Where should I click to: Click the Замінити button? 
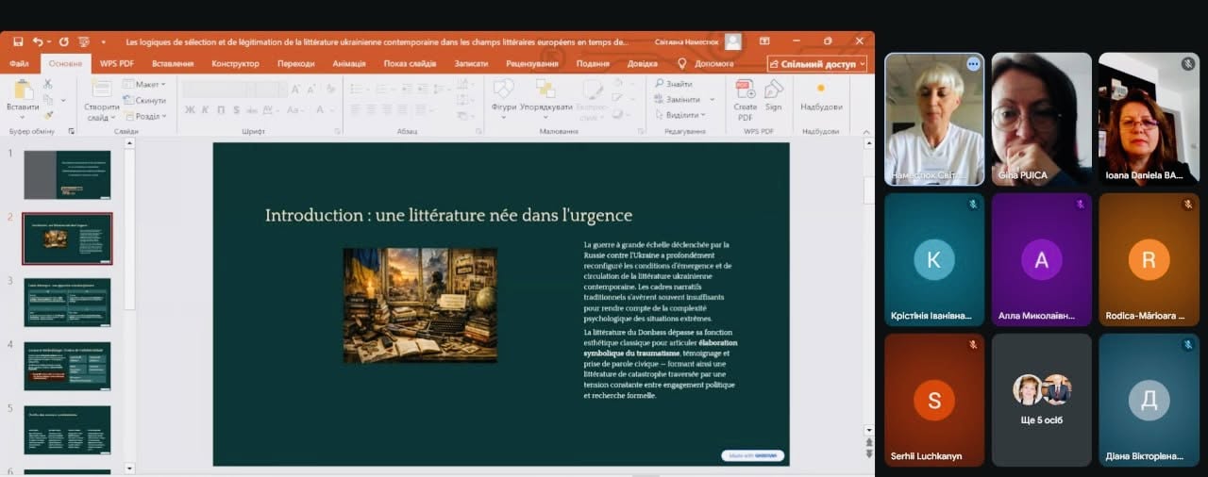click(x=677, y=100)
